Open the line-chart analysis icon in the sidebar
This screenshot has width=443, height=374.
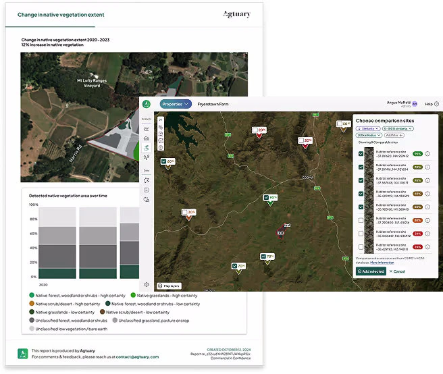(147, 129)
